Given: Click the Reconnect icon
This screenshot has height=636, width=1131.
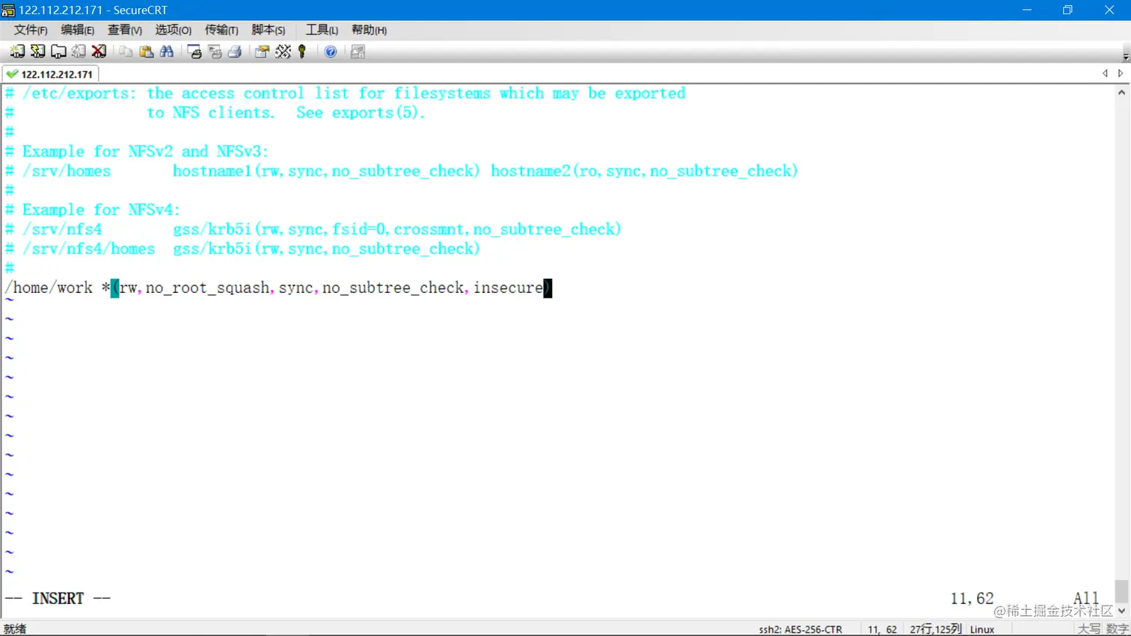Looking at the screenshot, I should pos(79,51).
